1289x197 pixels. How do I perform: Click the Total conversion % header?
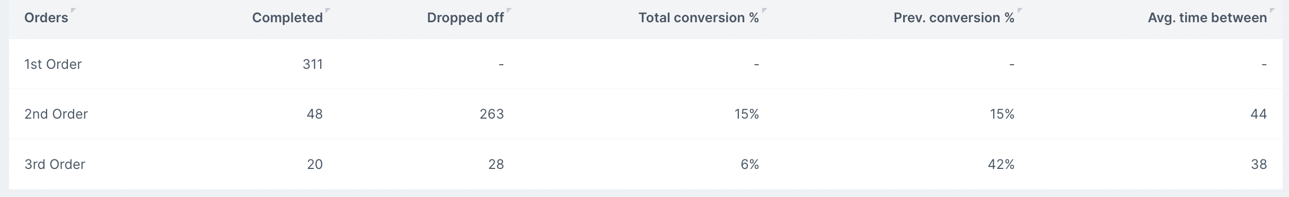point(699,18)
